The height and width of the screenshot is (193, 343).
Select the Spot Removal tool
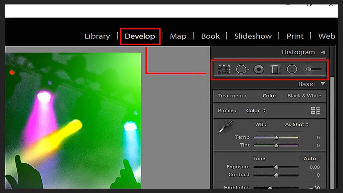[x=242, y=69]
